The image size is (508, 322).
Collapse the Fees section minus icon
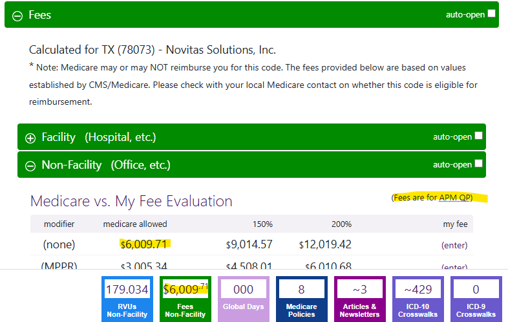click(x=17, y=15)
